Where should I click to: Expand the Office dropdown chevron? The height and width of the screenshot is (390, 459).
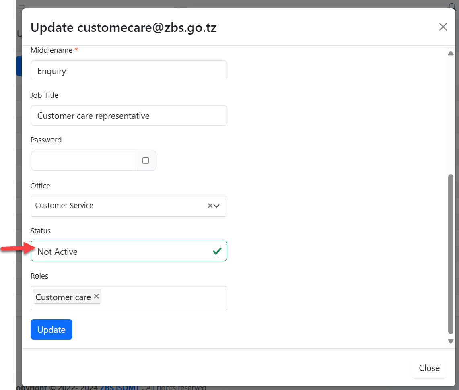tap(217, 206)
